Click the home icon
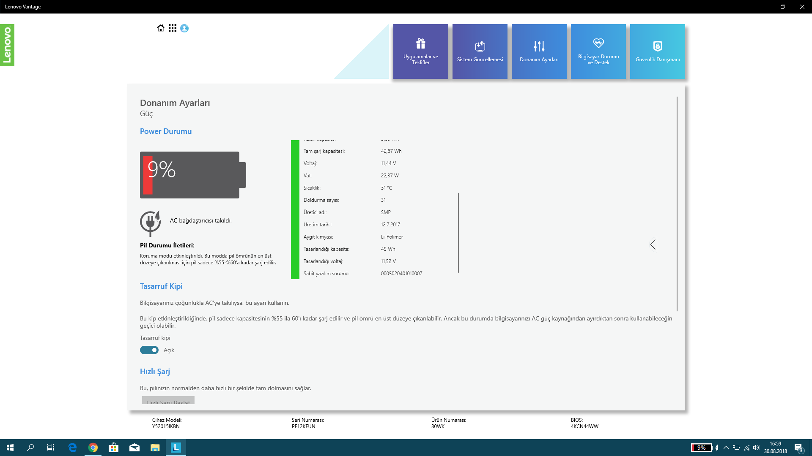This screenshot has height=456, width=812. 160,28
